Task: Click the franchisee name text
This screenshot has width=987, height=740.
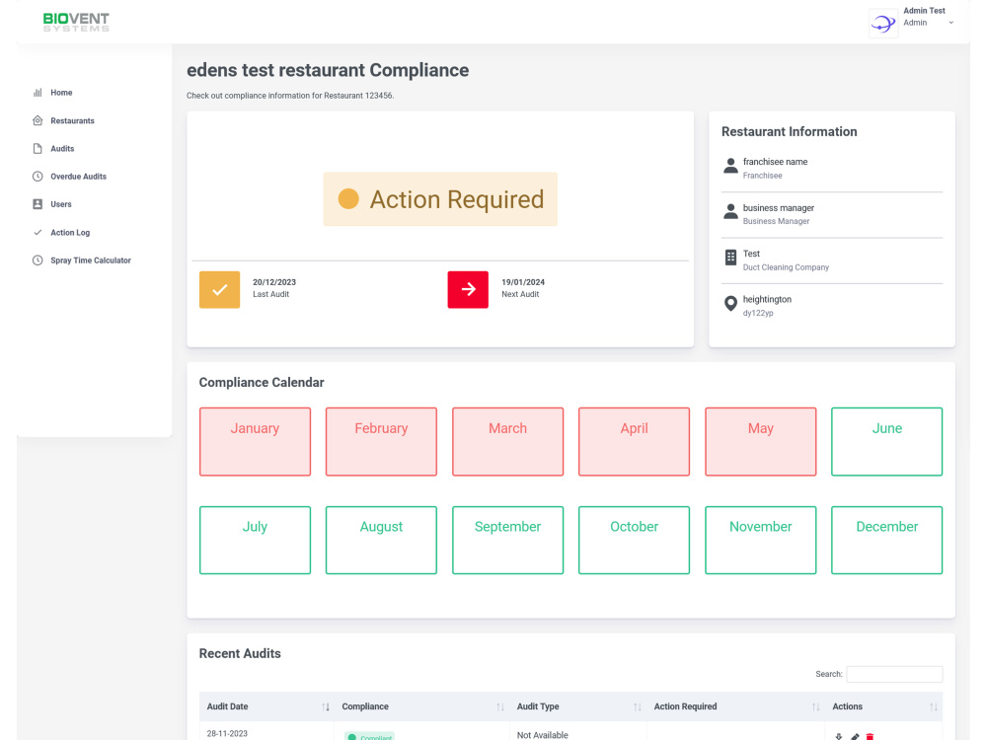Action: pyautogui.click(x=775, y=162)
